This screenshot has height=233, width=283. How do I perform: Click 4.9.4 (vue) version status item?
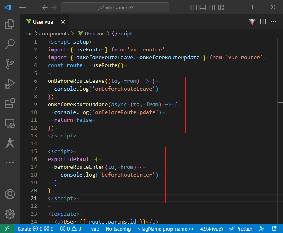pos(211,229)
